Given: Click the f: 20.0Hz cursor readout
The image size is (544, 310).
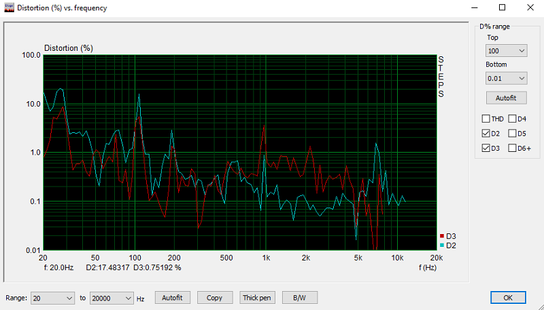Looking at the screenshot, I should pos(58,268).
